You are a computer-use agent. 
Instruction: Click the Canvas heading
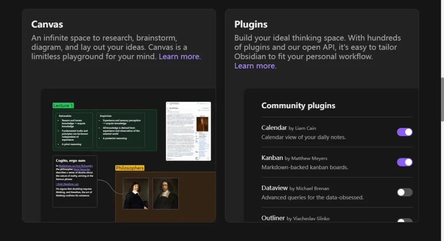click(x=47, y=24)
